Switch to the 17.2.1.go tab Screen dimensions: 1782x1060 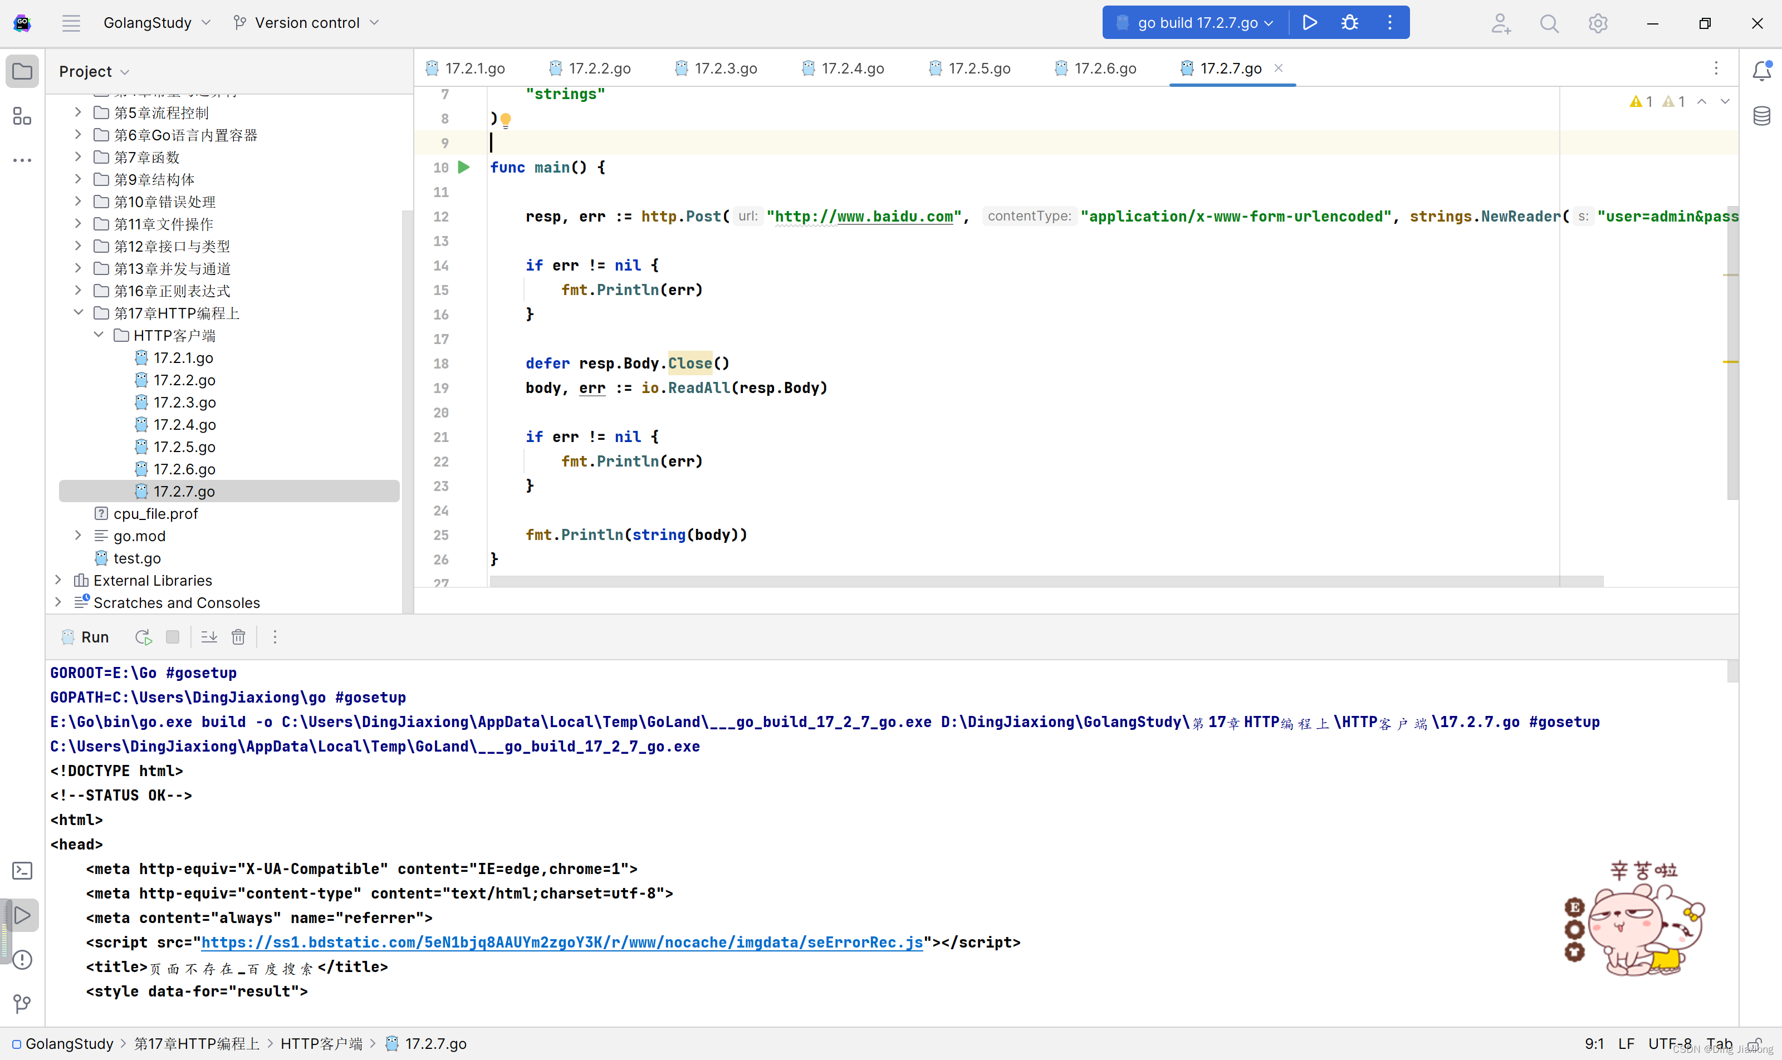(x=465, y=68)
